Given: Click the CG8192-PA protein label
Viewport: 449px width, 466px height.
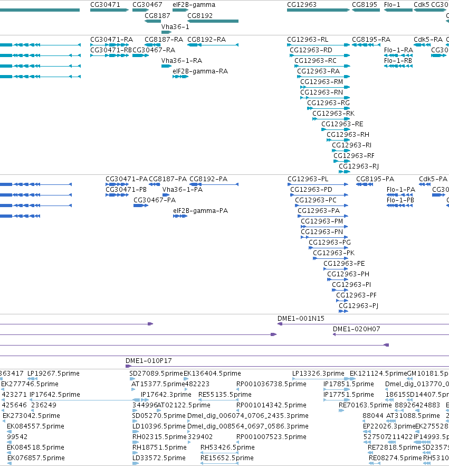Looking at the screenshot, I should tap(208, 179).
